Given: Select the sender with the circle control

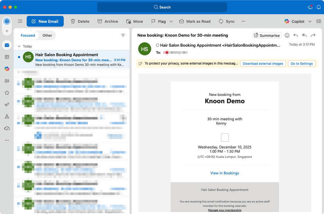Looking at the screenshot, I should pyautogui.click(x=157, y=45).
